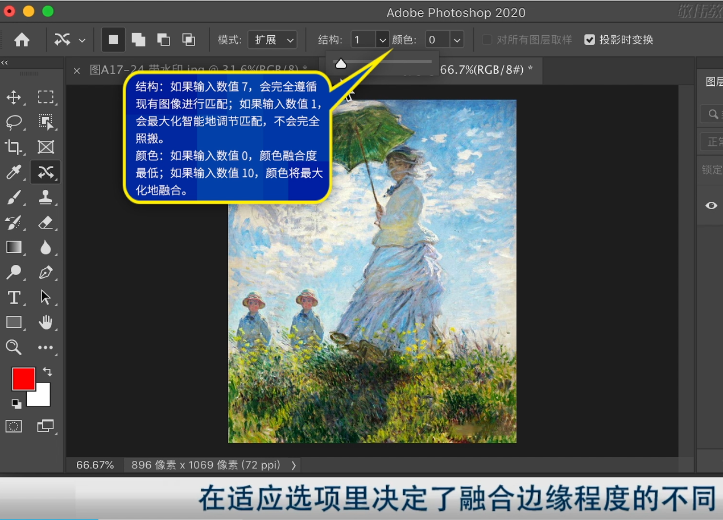
Task: Open the Edit Toolbar ellipsis menu
Action: pos(46,347)
